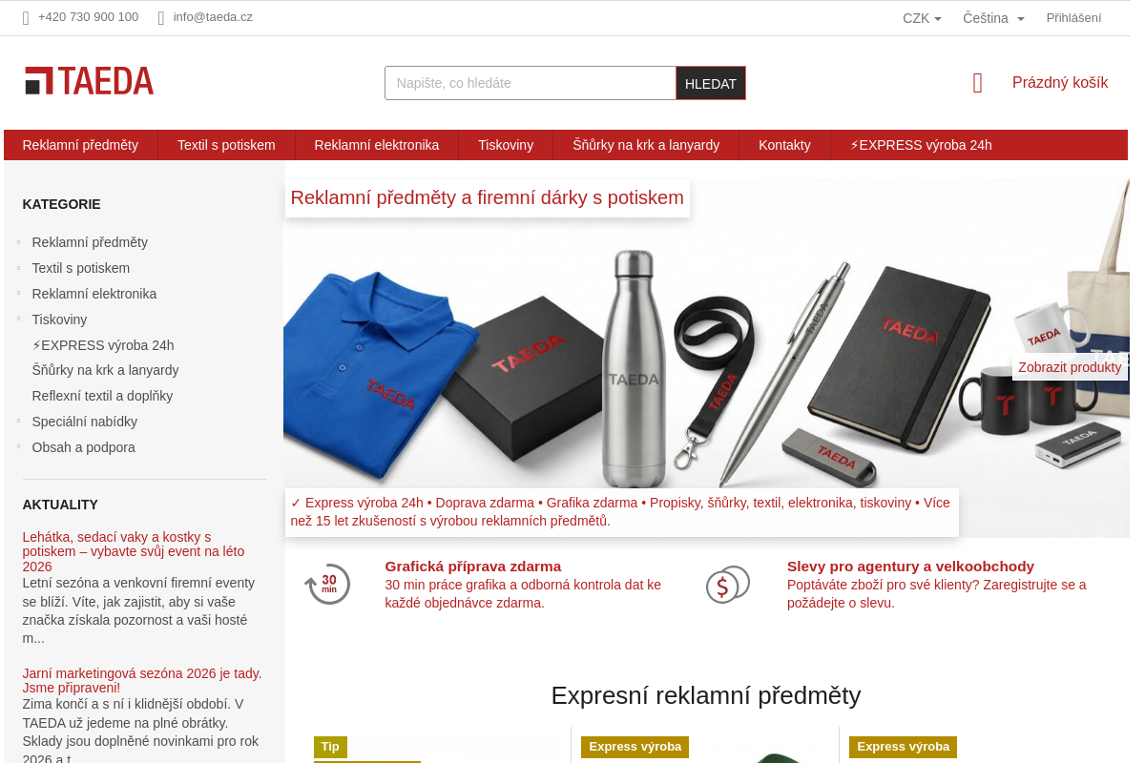Open the CZK currency dropdown
The image size is (1145, 763).
coord(922,18)
